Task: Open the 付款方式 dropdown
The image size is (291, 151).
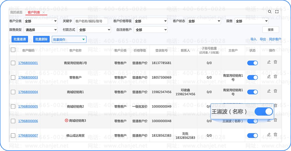Action: coord(94,30)
